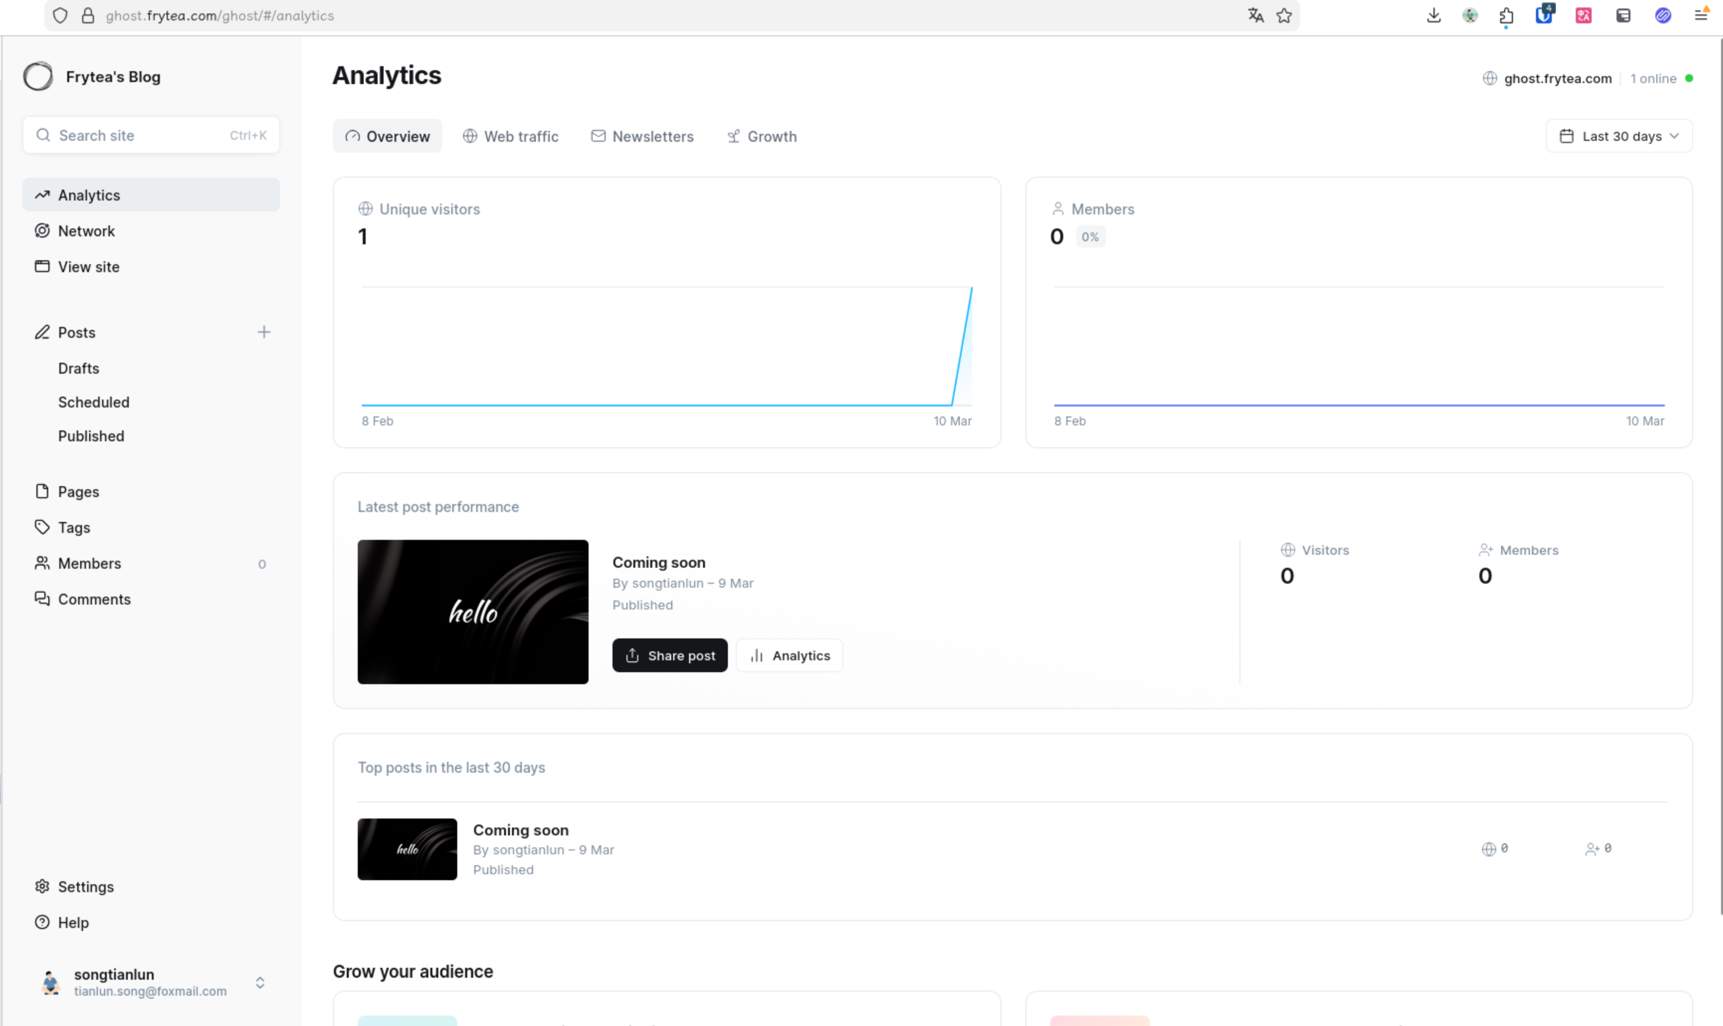
Task: Click the plus icon next to Posts
Action: [263, 332]
